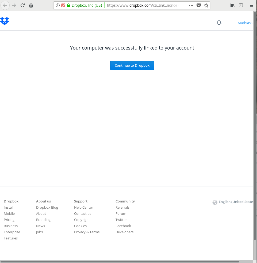Reload the current page

coord(22,5)
